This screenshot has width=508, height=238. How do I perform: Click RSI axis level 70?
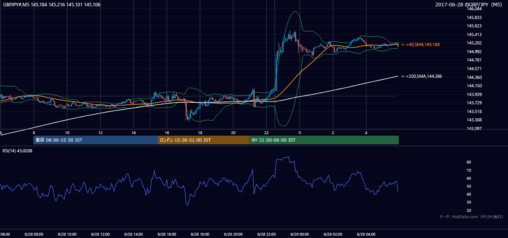[469, 170]
